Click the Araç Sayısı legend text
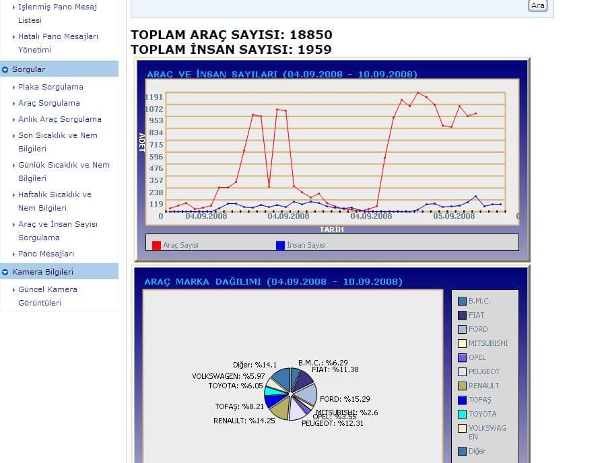Viewport: 606px width, 463px height. (181, 245)
